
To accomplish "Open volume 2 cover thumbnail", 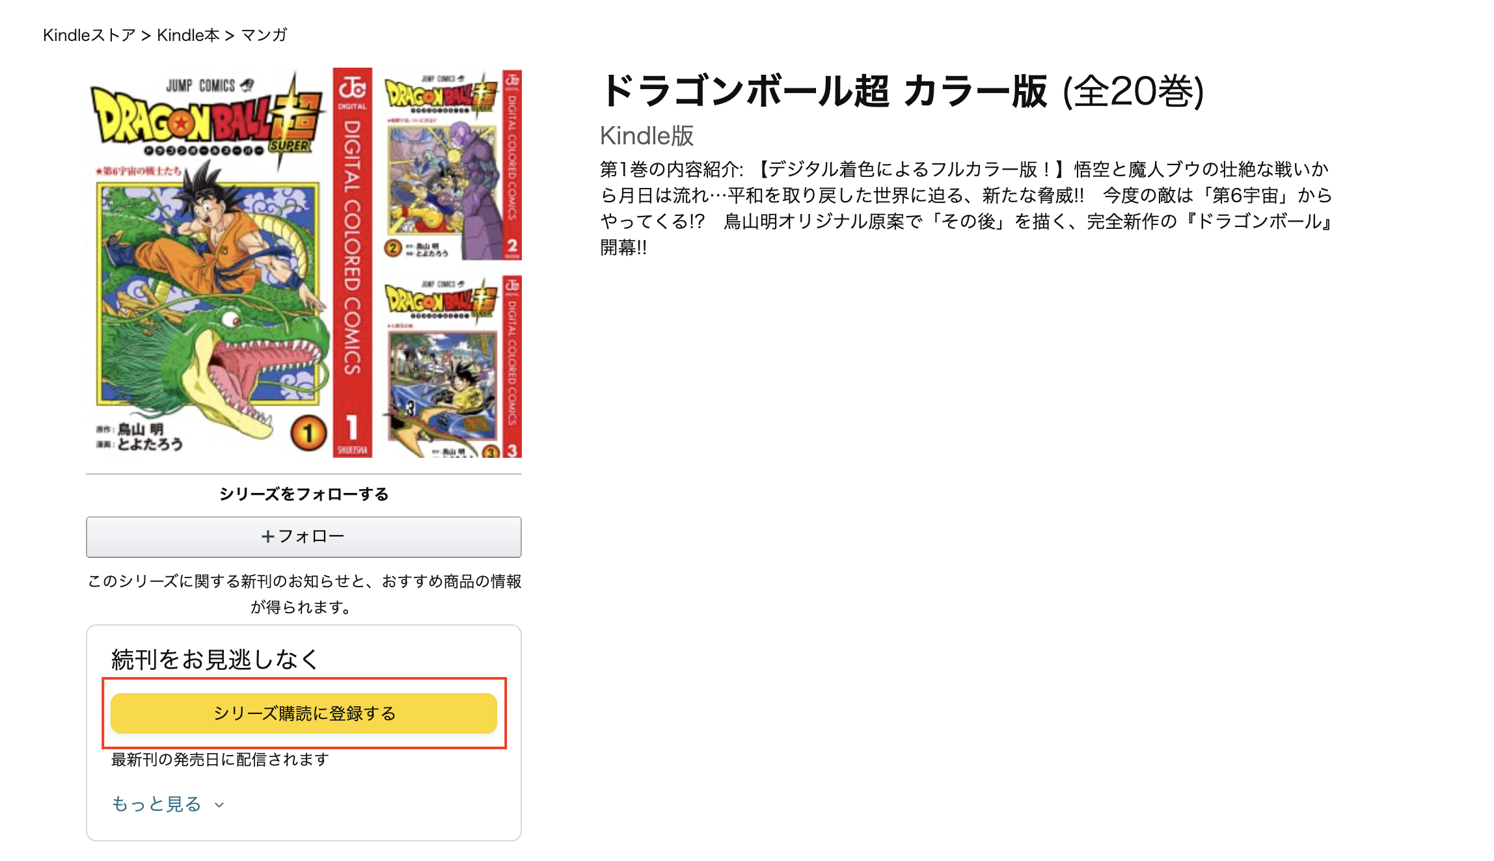I will (452, 164).
